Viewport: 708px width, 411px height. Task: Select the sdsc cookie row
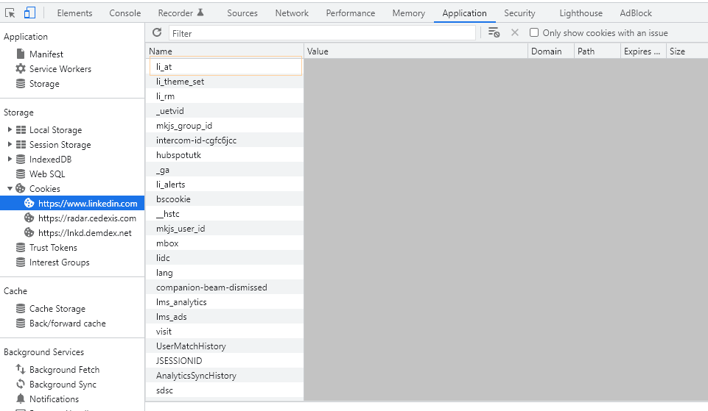click(x=225, y=390)
